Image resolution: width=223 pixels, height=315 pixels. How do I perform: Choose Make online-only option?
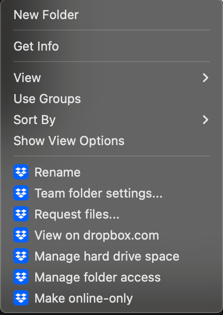point(111,298)
